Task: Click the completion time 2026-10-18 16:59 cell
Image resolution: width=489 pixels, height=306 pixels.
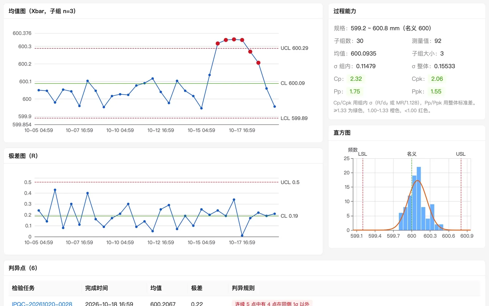Action: (109, 304)
